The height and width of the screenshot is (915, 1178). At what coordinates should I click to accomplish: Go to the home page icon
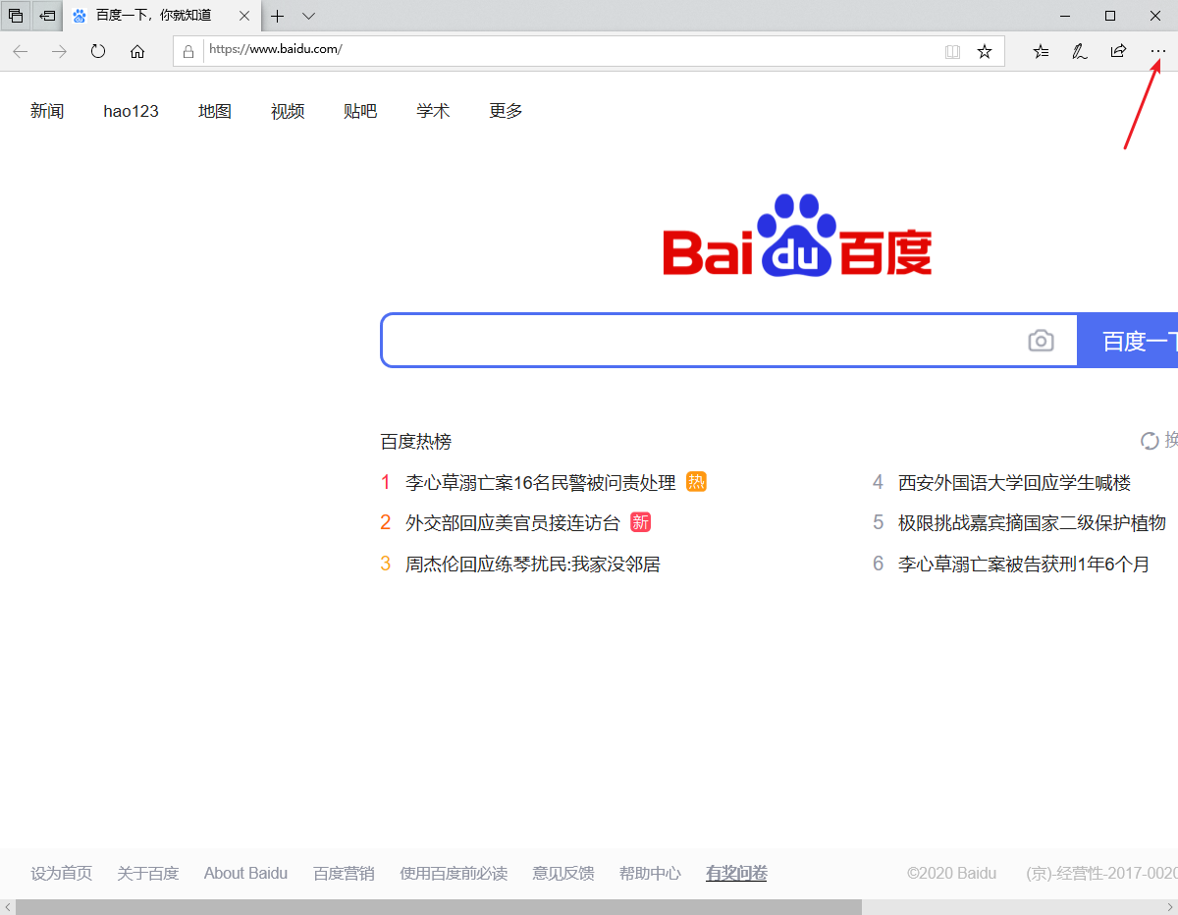click(x=137, y=52)
